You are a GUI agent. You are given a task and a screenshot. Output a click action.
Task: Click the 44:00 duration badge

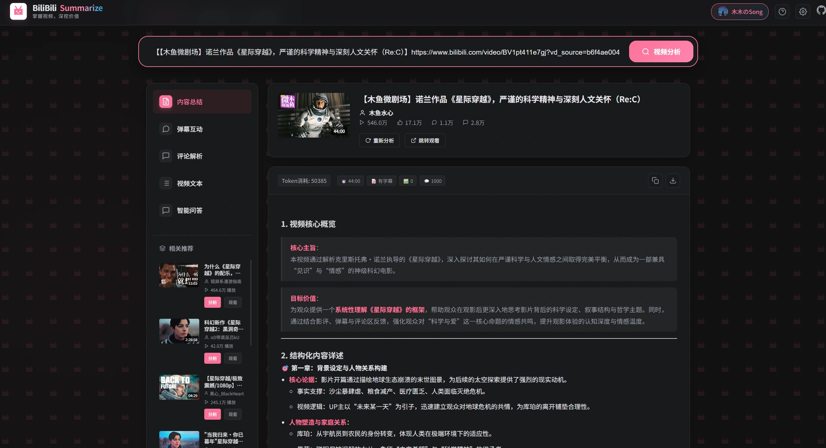point(351,181)
